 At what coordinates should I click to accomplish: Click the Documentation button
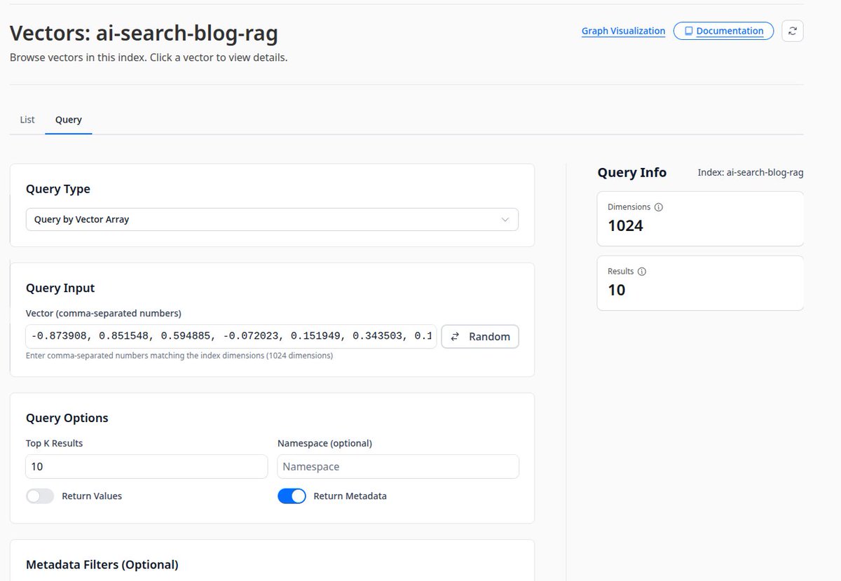pos(723,31)
